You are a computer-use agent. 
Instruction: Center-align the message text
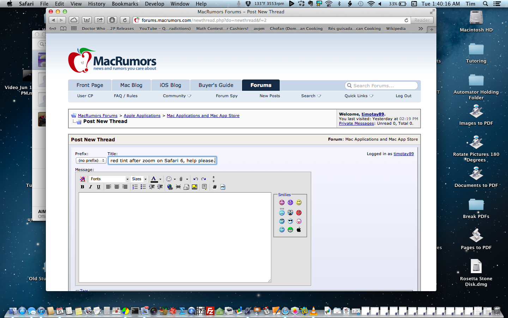[x=117, y=187]
